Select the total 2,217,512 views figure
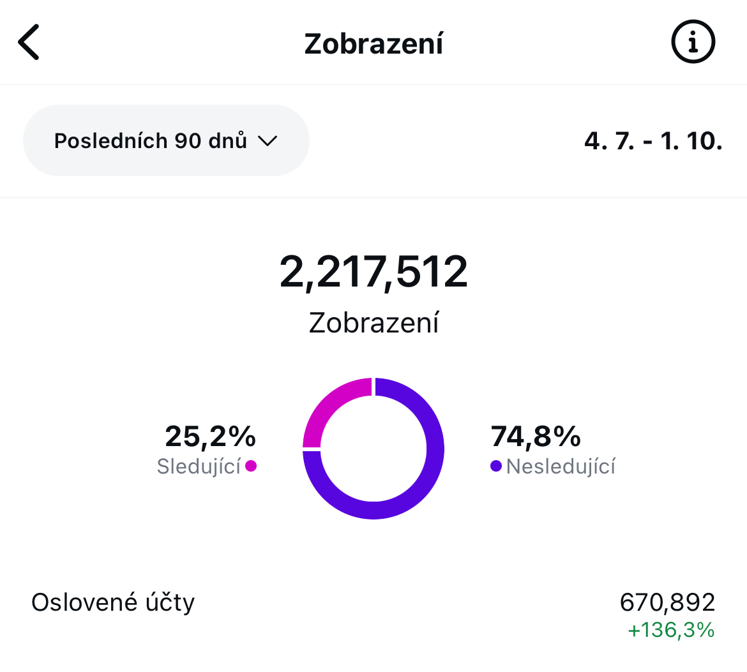 click(x=373, y=273)
